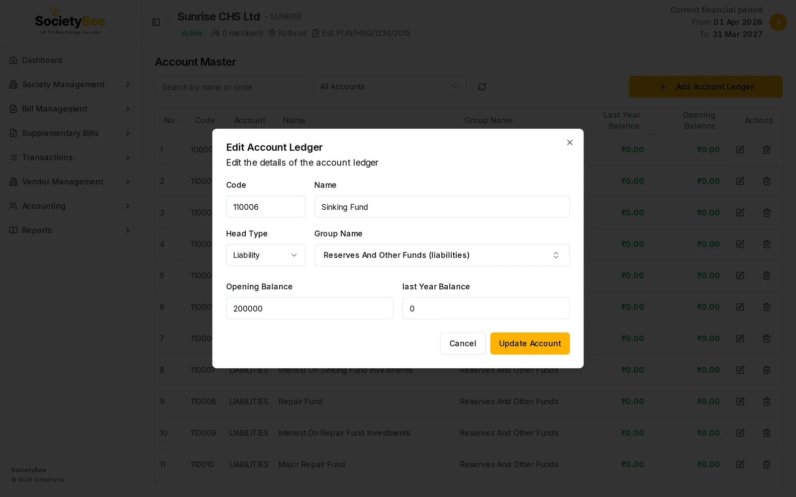The image size is (796, 497).
Task: Click trash icon in row 7
Action: pos(767,338)
